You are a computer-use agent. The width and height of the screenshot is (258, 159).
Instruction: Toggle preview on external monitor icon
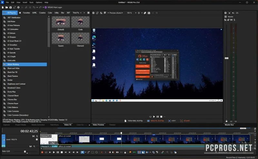point(97,13)
